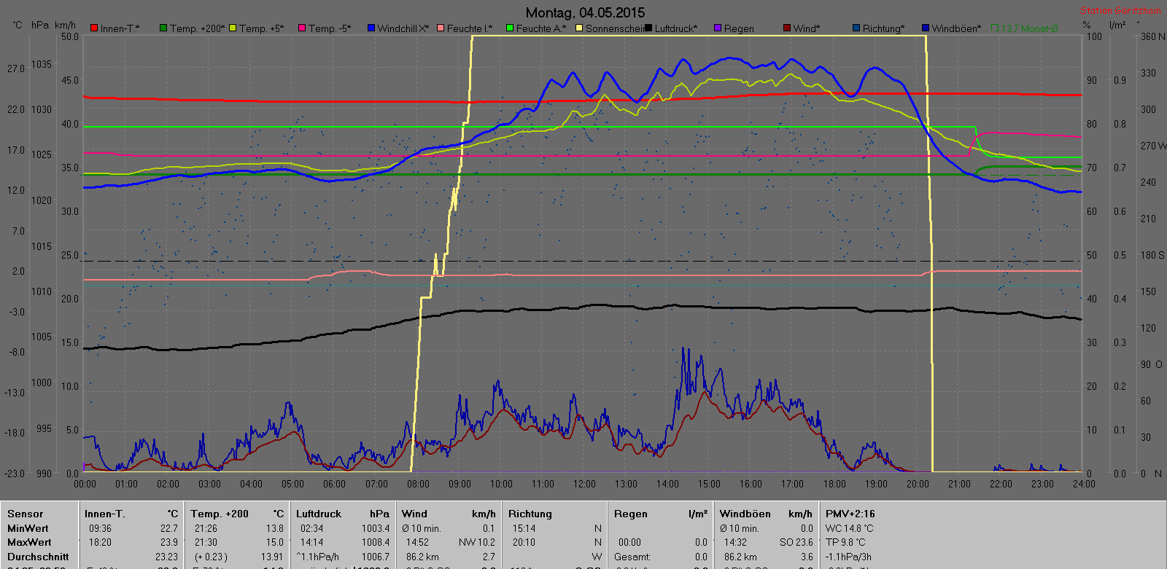Click the pink Temp. -5 legend swatch
The width and height of the screenshot is (1167, 569).
[x=302, y=28]
